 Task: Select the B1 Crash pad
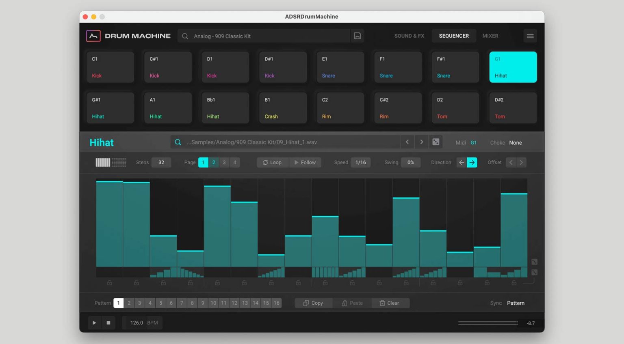pos(283,107)
